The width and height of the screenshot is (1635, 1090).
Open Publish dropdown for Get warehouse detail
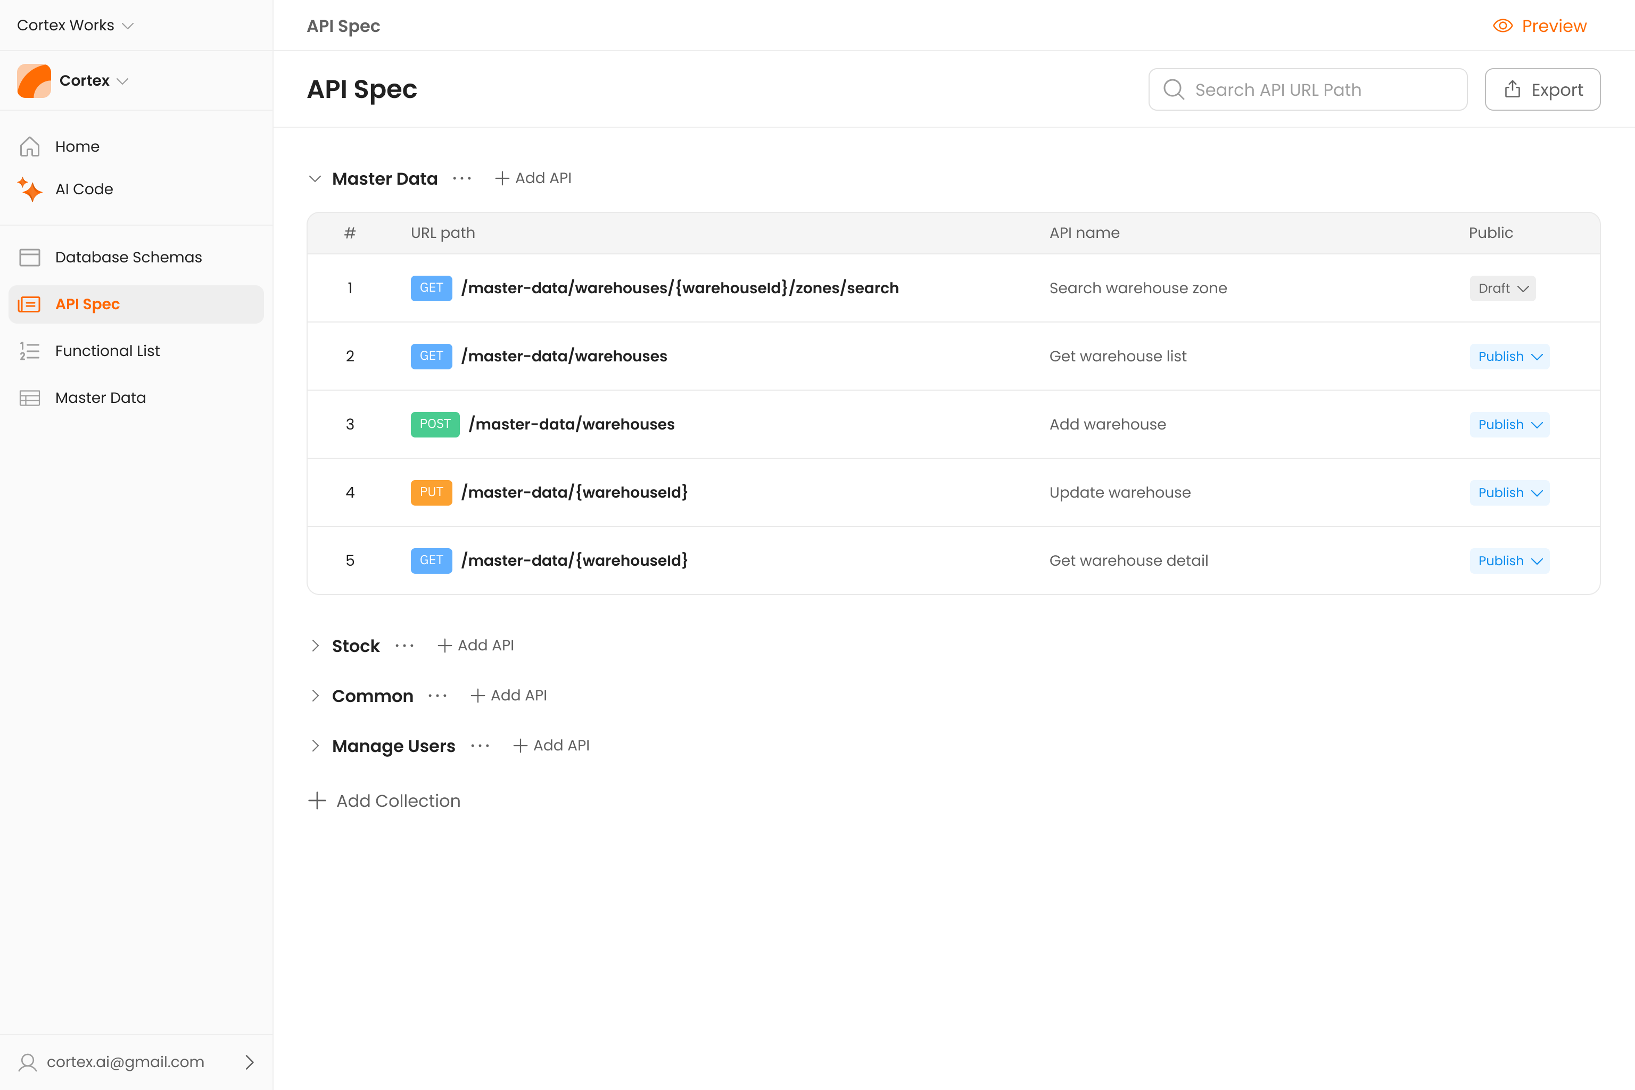[x=1509, y=560]
